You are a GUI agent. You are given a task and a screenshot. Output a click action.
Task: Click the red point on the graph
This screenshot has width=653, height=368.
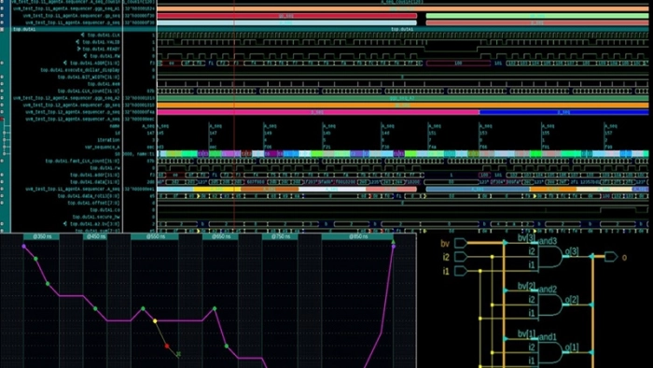click(x=167, y=346)
